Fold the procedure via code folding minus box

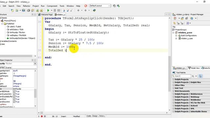pos(44,18)
